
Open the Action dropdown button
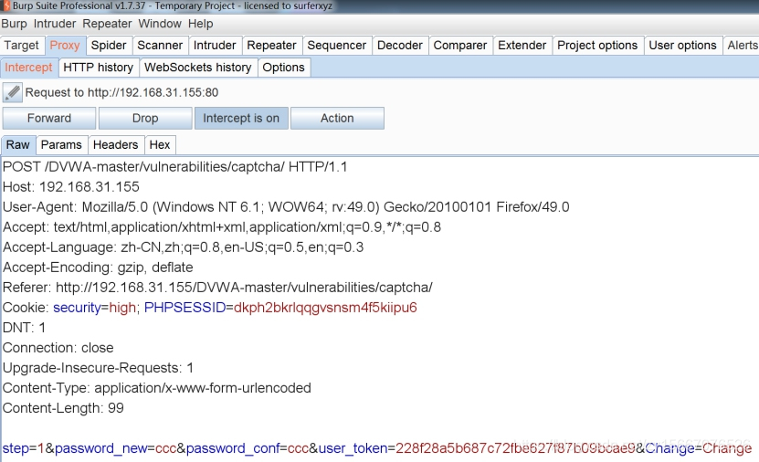coord(337,118)
